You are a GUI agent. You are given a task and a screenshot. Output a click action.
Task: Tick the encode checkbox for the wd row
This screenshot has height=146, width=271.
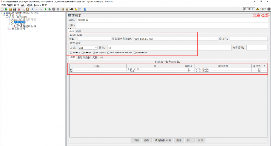[x=189, y=69]
